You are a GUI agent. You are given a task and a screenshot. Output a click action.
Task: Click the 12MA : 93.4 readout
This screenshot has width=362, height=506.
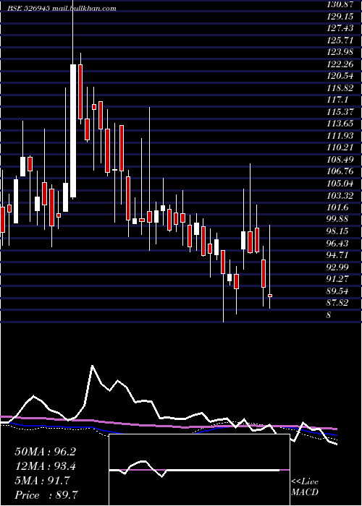click(45, 466)
